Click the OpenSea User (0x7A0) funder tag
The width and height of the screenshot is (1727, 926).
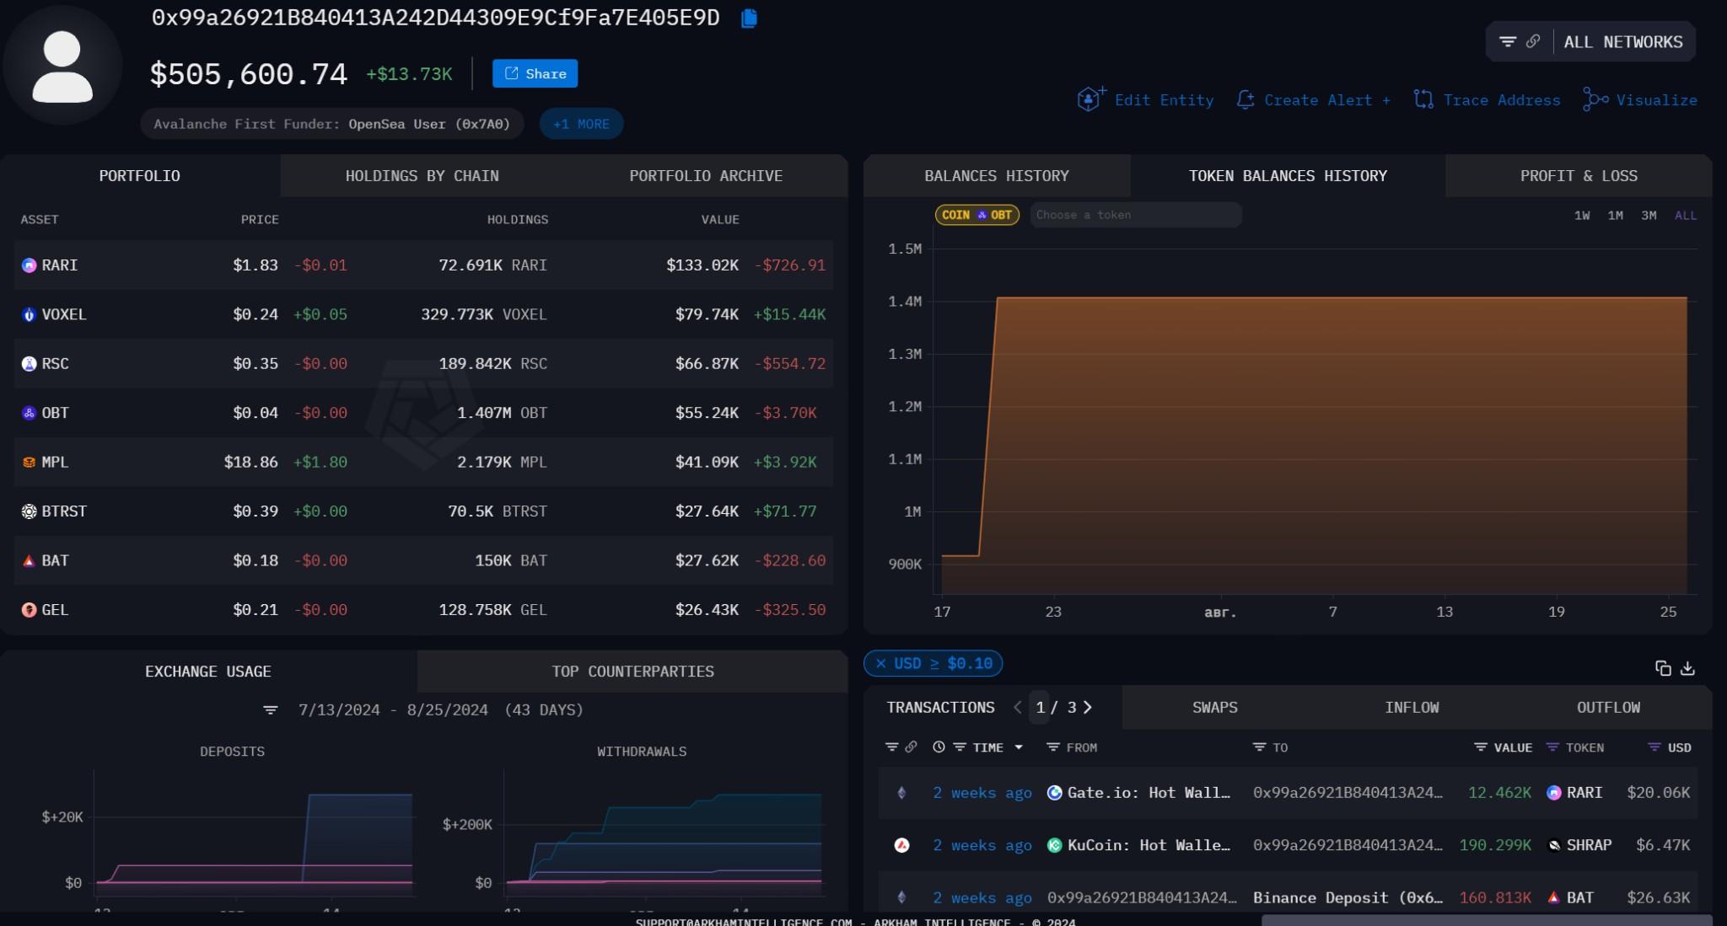pos(429,124)
